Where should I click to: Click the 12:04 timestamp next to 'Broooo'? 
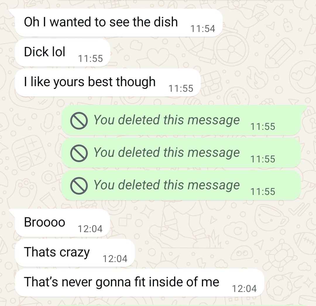(x=90, y=229)
